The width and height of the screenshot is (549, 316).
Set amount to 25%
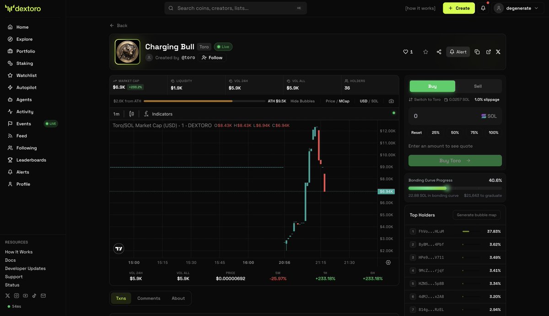(436, 133)
